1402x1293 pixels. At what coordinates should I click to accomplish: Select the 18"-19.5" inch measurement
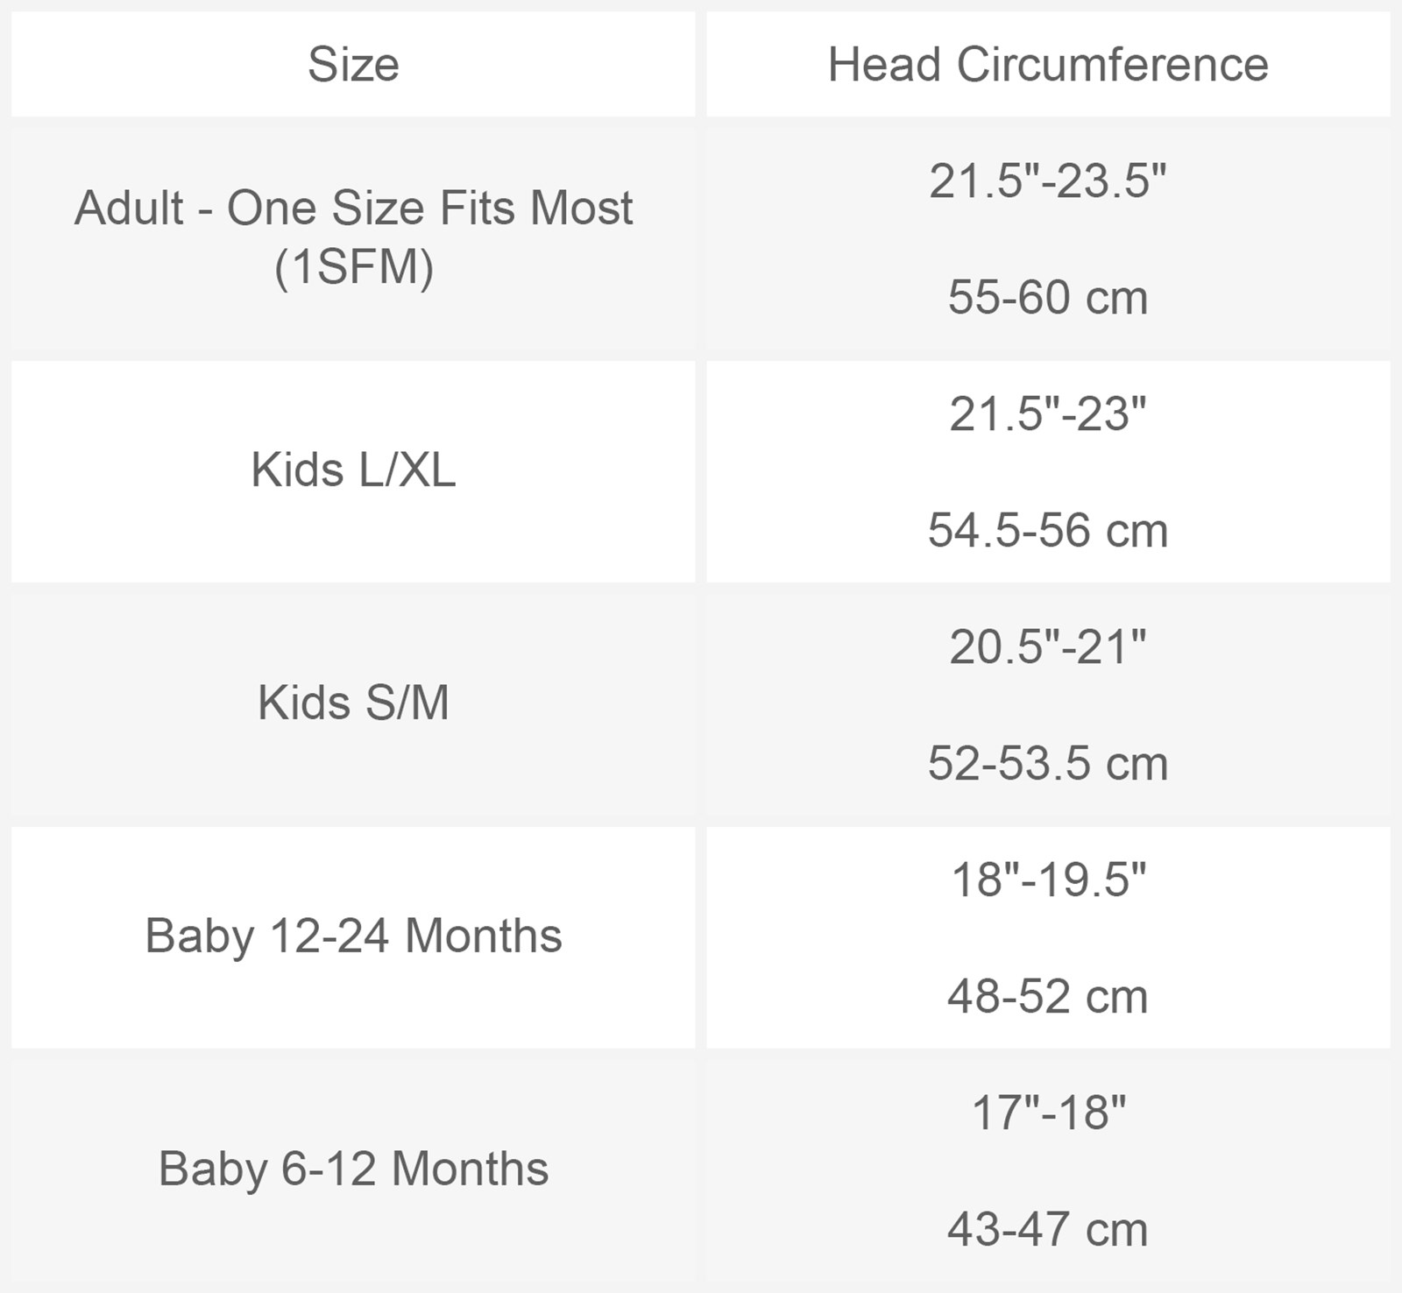pyautogui.click(x=1048, y=880)
